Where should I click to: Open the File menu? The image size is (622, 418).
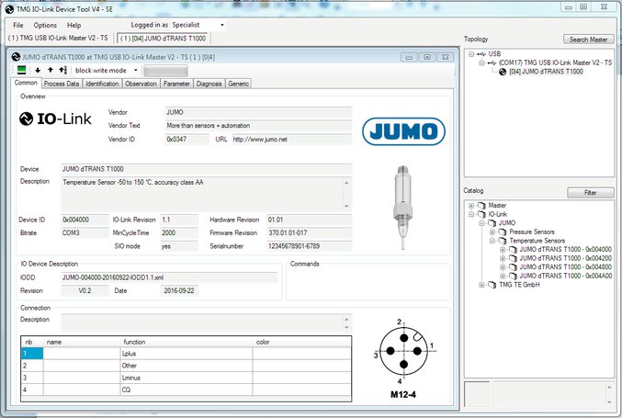18,25
